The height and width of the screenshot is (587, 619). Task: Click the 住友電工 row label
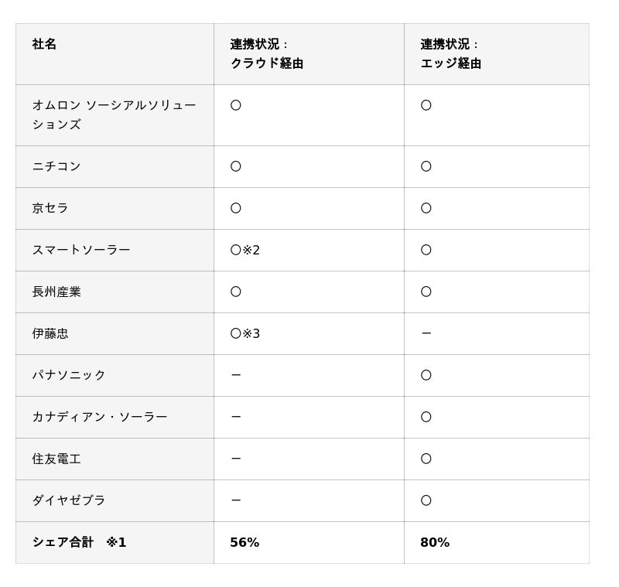point(56,459)
